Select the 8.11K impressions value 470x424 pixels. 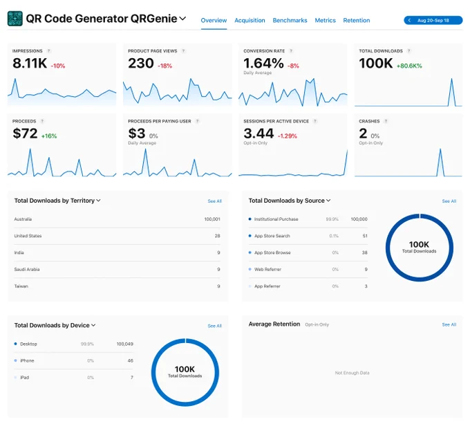30,63
